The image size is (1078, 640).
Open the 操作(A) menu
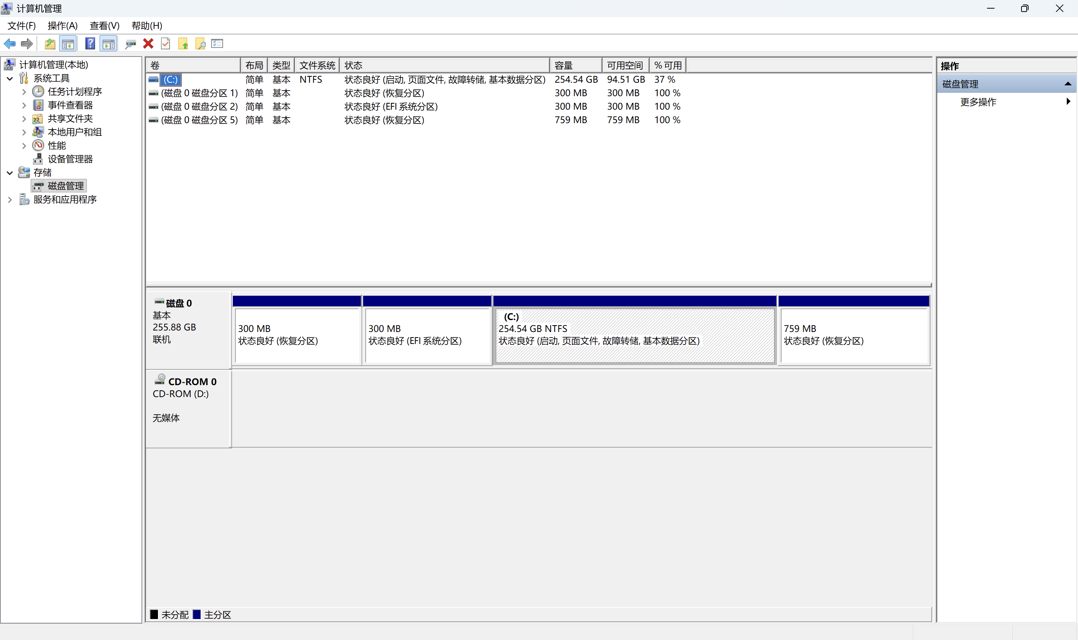pyautogui.click(x=63, y=26)
